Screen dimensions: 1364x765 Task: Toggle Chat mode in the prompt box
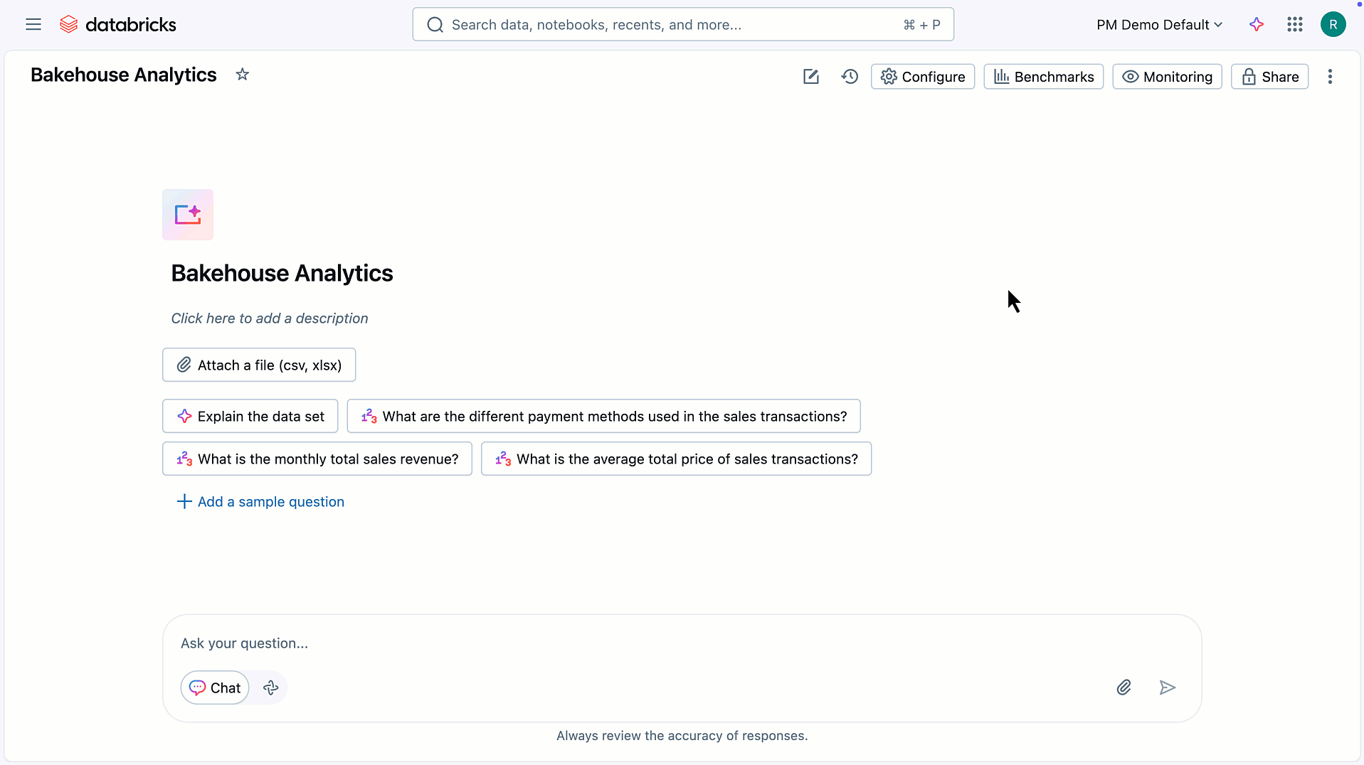point(215,688)
